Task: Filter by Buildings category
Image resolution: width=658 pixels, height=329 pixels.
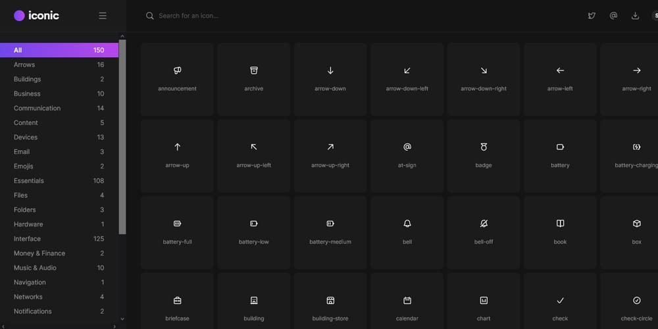Action: tap(59, 80)
